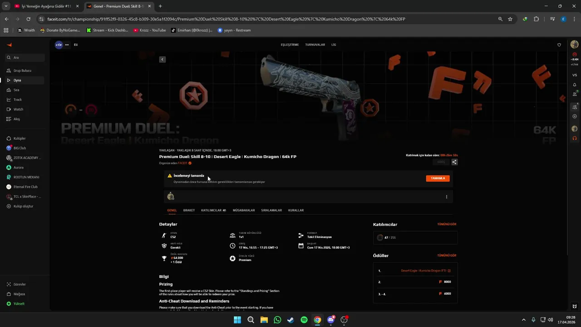This screenshot has height=327, width=581.
Task: Click the 47 / 256 participants card
Action: pos(415,238)
